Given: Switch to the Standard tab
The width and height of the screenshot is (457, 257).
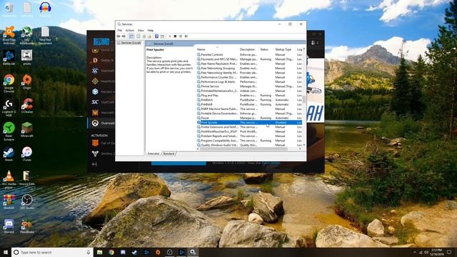Looking at the screenshot, I should 169,153.
